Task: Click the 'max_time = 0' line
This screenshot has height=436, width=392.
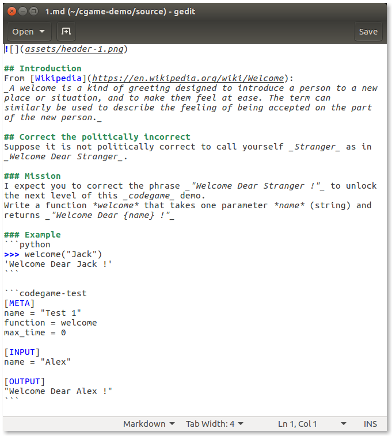Action: tap(35, 332)
